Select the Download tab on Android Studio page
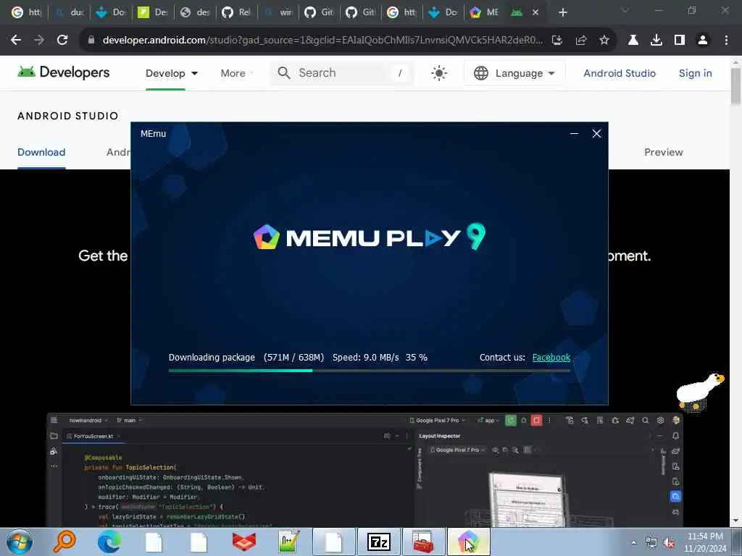This screenshot has height=556, width=742. tap(41, 152)
